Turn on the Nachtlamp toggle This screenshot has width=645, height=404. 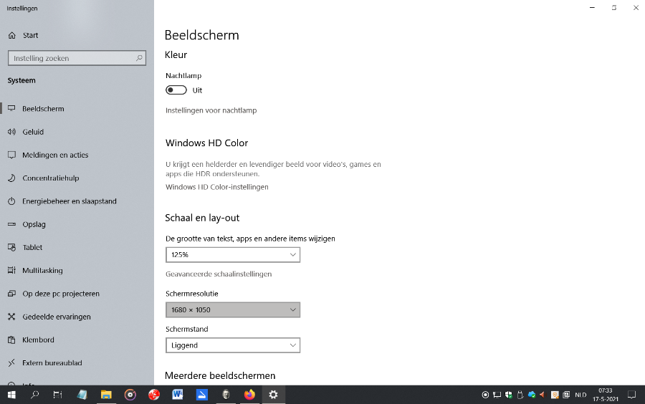pyautogui.click(x=176, y=90)
